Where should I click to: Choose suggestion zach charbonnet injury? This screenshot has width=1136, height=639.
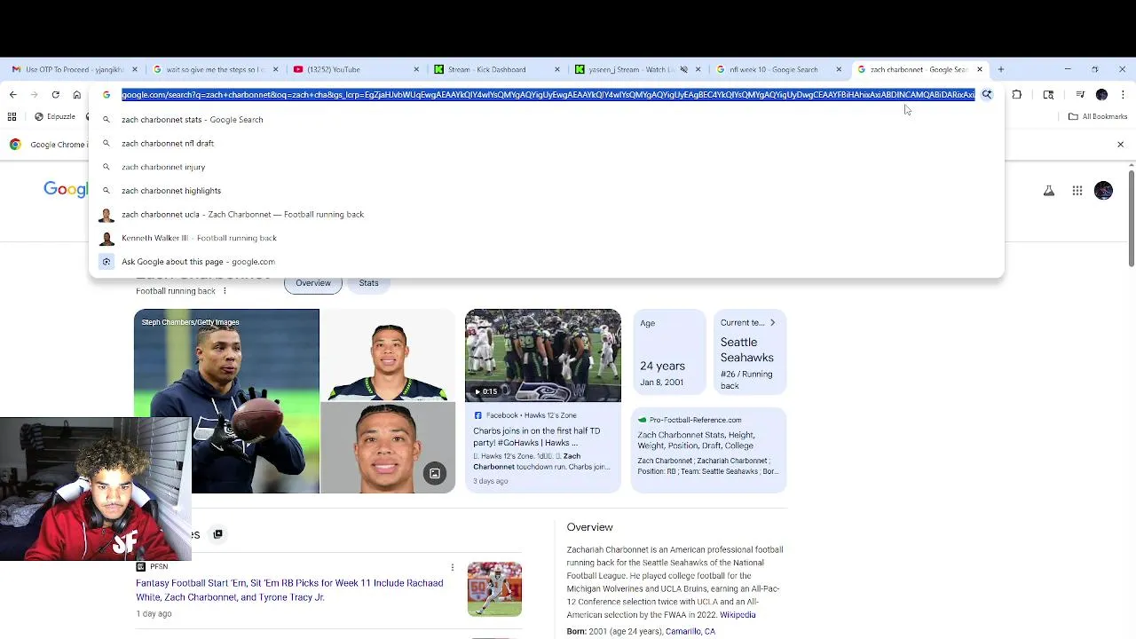click(x=547, y=167)
